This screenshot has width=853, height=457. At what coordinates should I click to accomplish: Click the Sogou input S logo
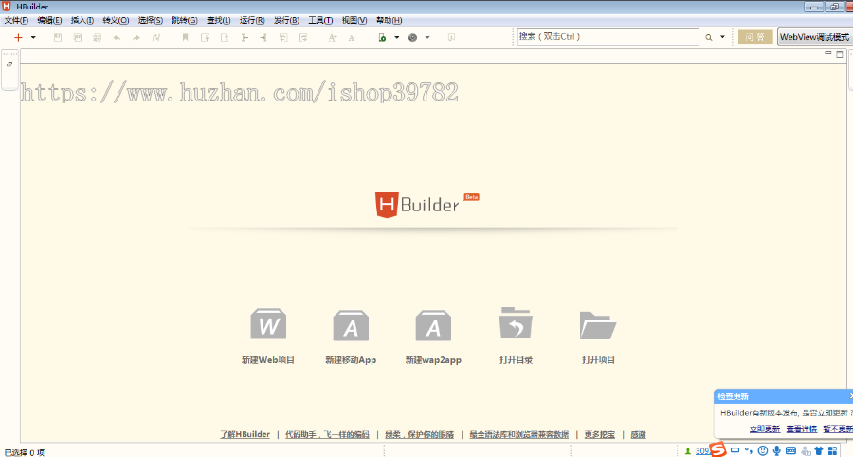pos(718,450)
